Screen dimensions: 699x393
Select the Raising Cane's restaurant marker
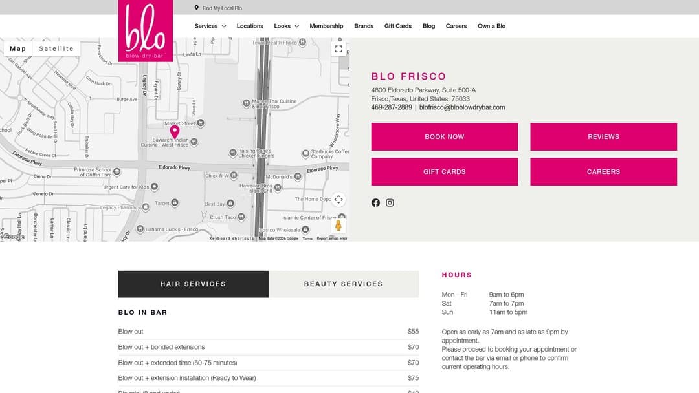[233, 153]
